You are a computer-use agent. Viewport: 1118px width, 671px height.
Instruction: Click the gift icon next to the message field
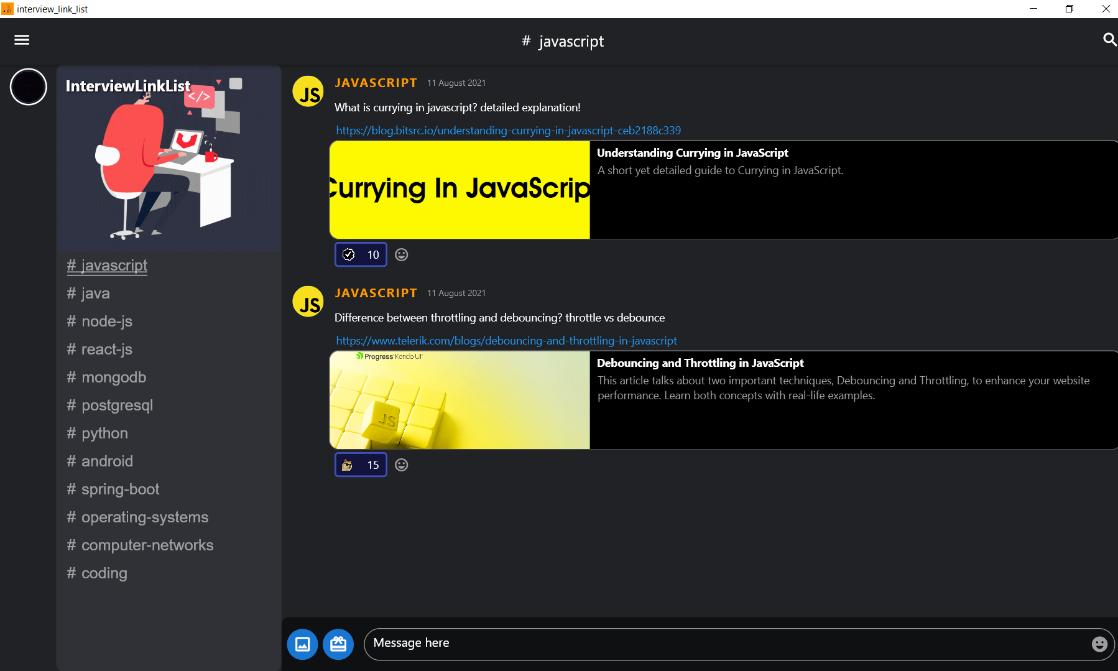click(x=338, y=644)
